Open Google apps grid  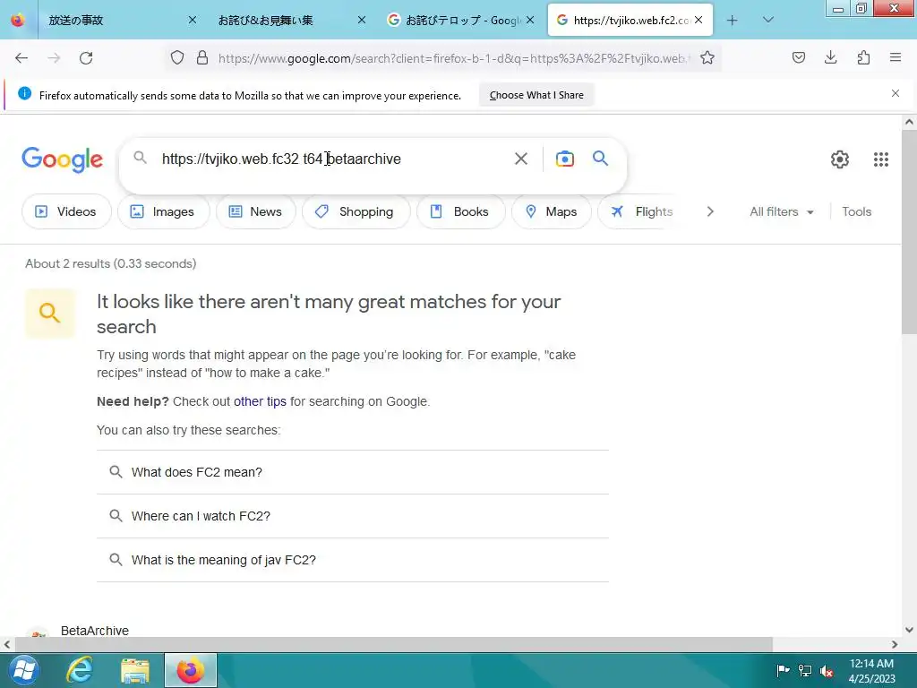[881, 159]
